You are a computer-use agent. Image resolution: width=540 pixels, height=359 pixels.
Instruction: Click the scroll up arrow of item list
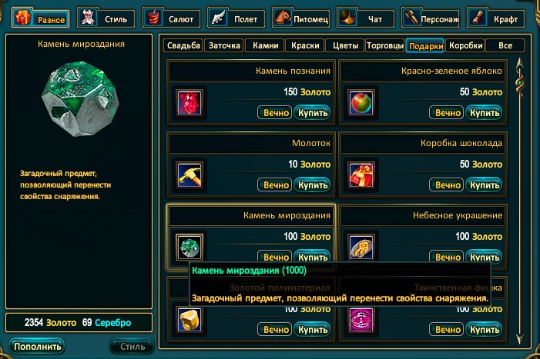(x=520, y=64)
